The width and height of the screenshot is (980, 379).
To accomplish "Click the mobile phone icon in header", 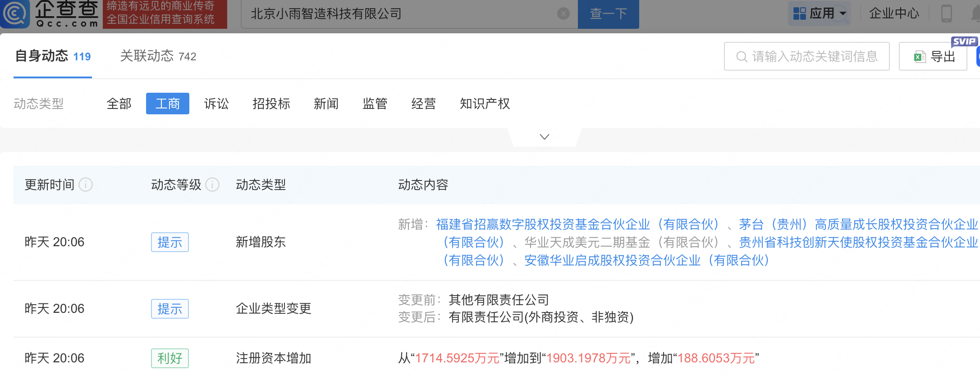I will point(946,14).
